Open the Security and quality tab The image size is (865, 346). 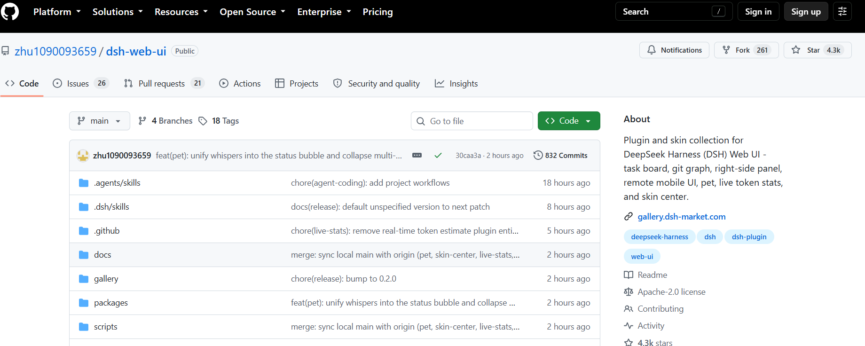(x=377, y=84)
